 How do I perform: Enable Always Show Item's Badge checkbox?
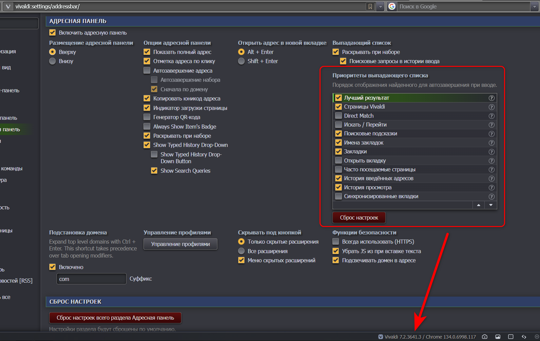(147, 127)
